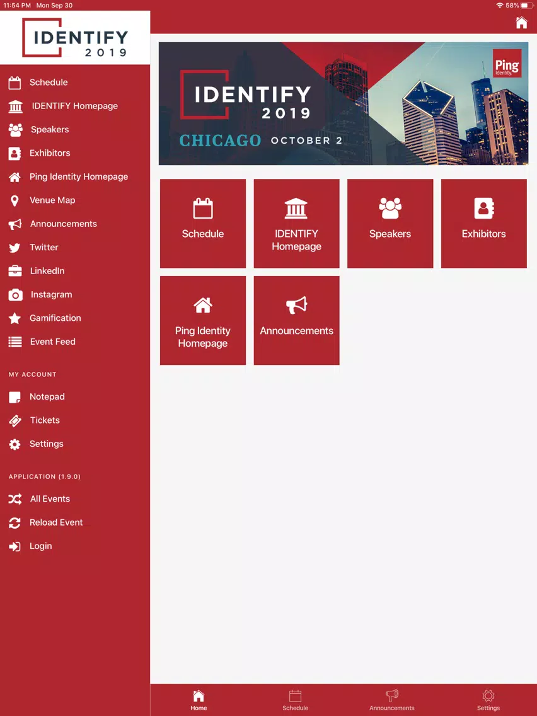Open the Notepad note icon
537x716 pixels.
coord(14,397)
